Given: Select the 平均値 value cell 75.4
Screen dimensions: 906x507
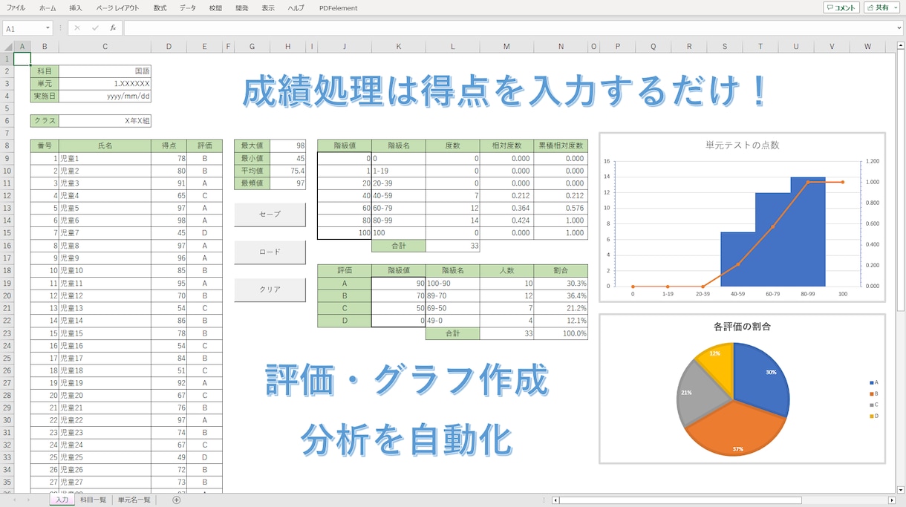Looking at the screenshot, I should pos(287,171).
